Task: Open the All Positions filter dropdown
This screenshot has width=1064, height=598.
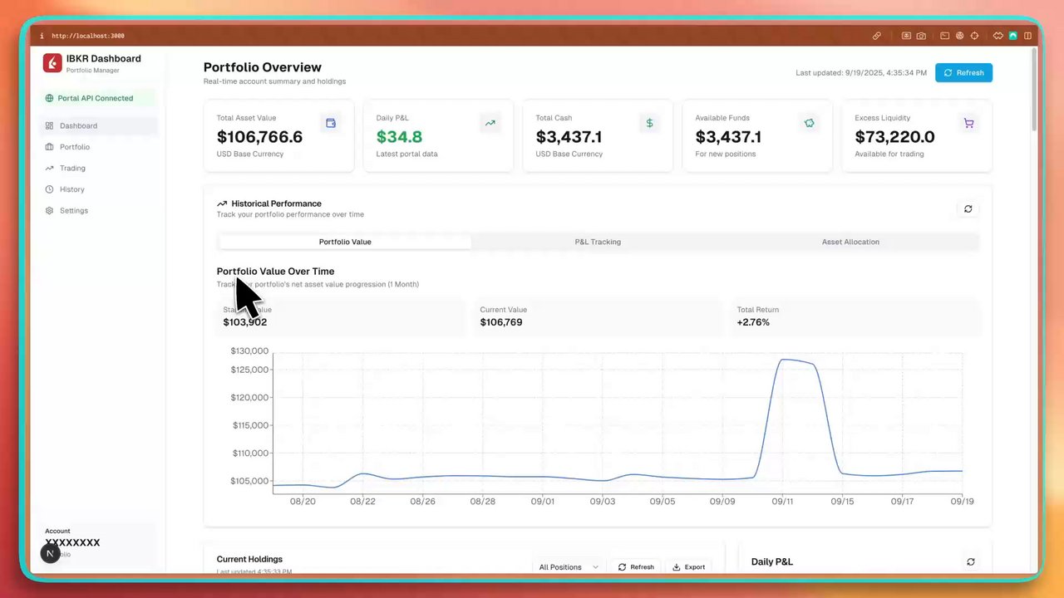Action: coord(569,567)
